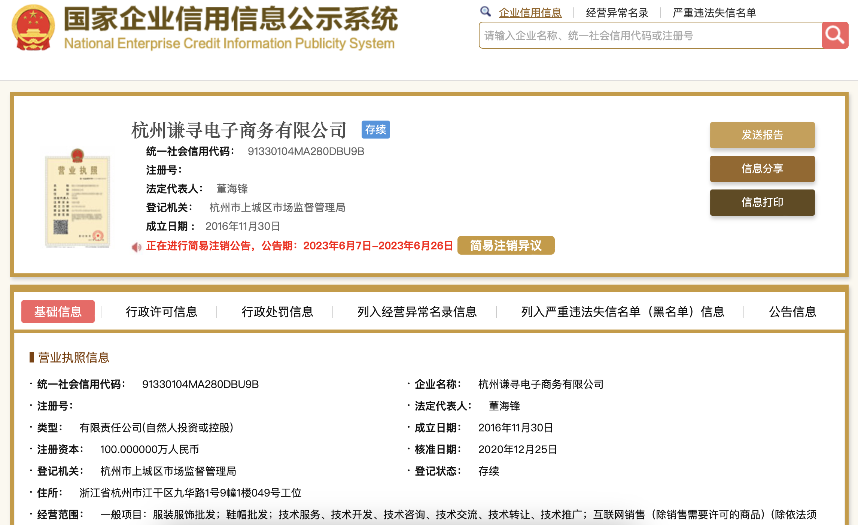
Task: Switch to the 公告信息 tab
Action: tap(793, 312)
